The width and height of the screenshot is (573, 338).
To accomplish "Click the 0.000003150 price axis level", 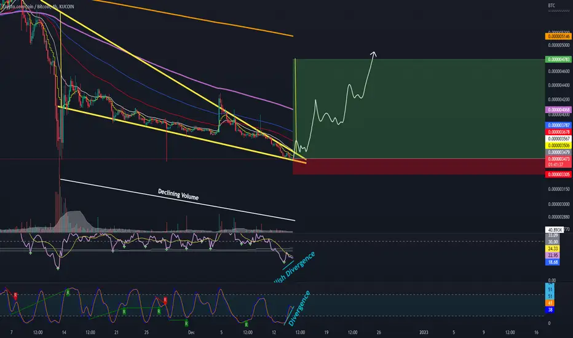I will click(x=559, y=189).
